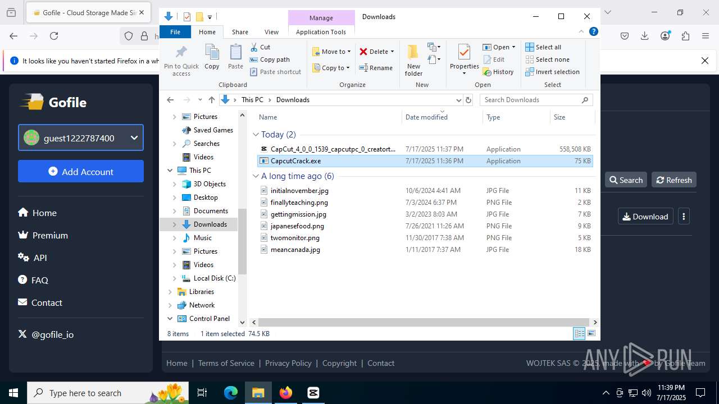Select finallyteaching.png file

coord(425,203)
